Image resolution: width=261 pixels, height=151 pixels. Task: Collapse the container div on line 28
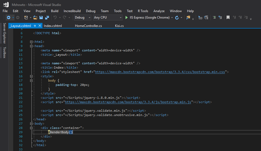point(31,128)
